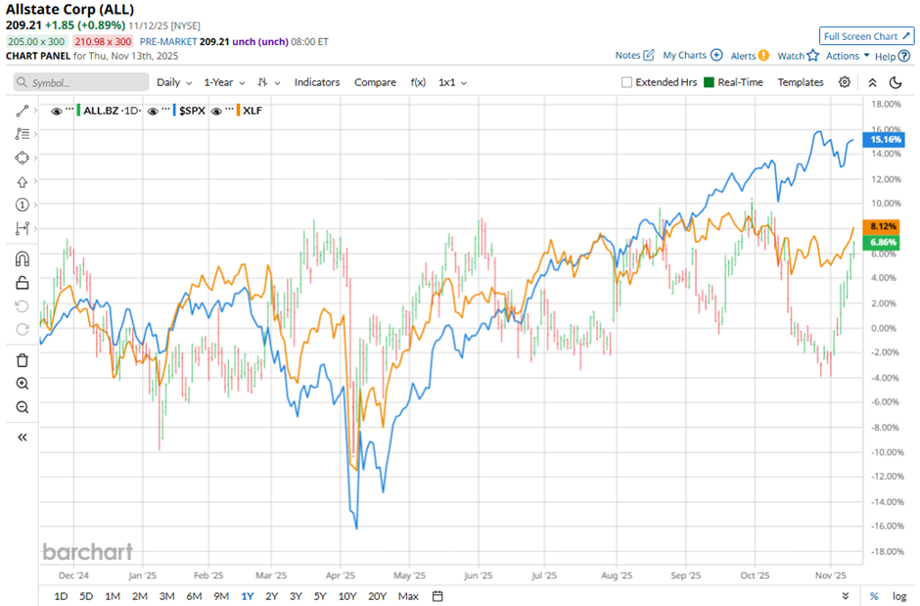Expand options for ALL.BZ series

tap(69, 110)
